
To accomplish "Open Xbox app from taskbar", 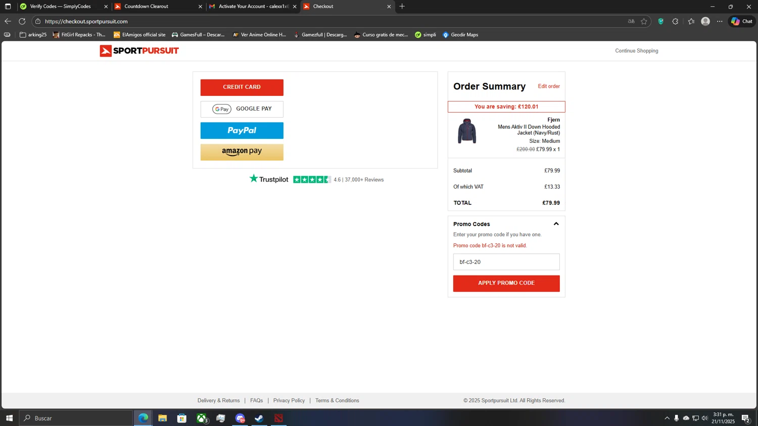I will tap(202, 418).
